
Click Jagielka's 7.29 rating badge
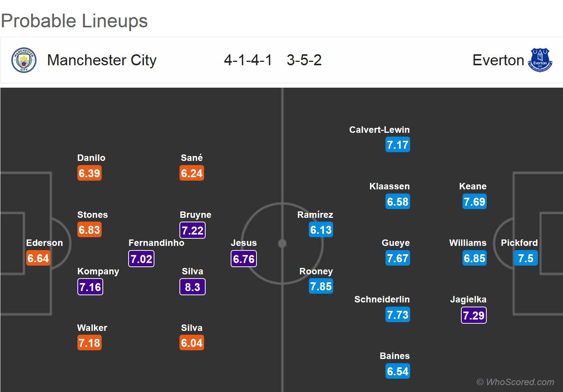[x=473, y=315]
